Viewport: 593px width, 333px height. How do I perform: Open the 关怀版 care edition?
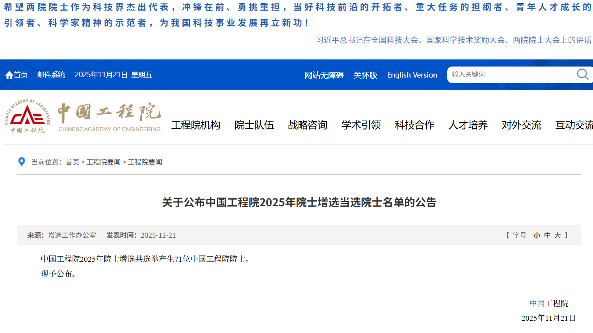point(366,75)
